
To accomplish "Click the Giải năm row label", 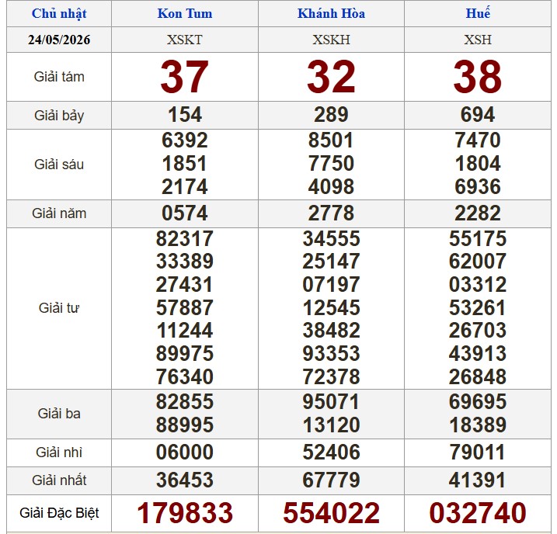I will (x=59, y=213).
